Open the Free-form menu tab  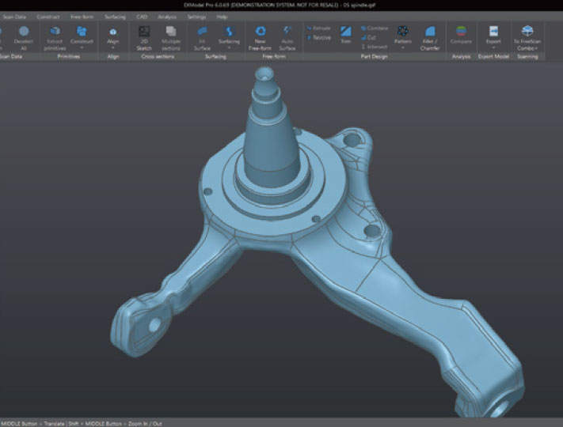pyautogui.click(x=82, y=16)
